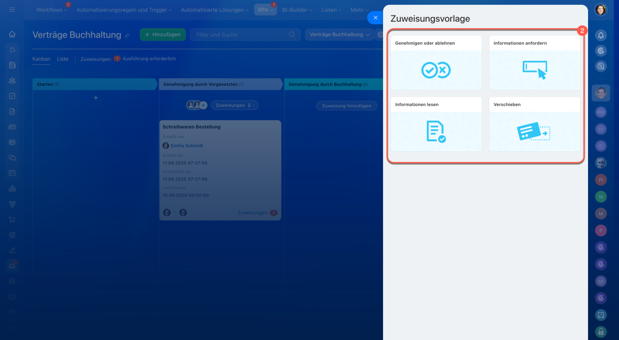Click the pin icon next to Verträge Buchhaltung
This screenshot has height=340, width=619.
tap(127, 35)
